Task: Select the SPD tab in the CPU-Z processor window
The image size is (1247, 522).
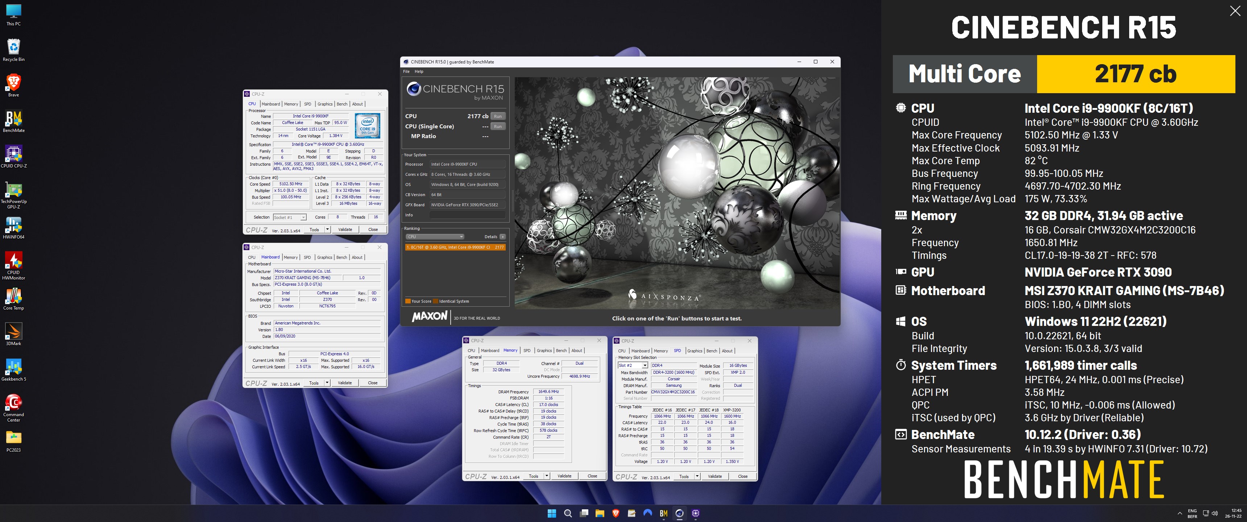Action: pos(307,104)
